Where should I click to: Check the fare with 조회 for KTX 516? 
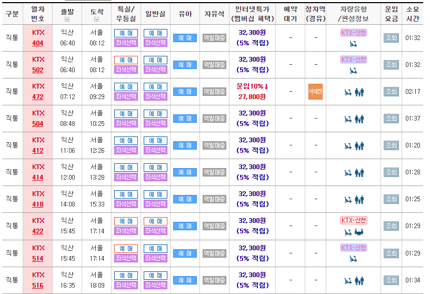(x=391, y=280)
